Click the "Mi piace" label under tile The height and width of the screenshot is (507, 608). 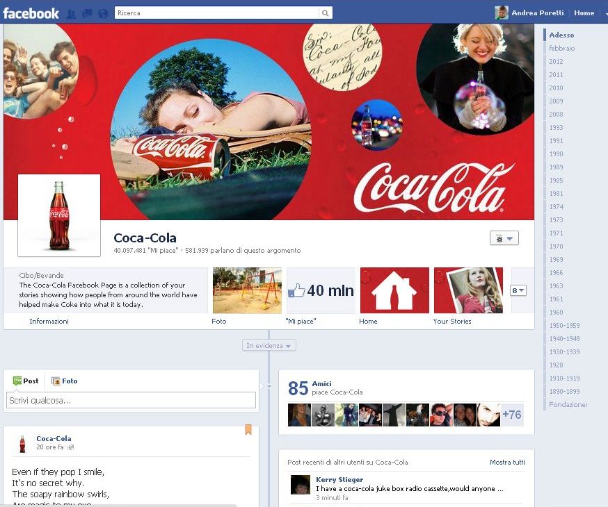click(x=301, y=322)
